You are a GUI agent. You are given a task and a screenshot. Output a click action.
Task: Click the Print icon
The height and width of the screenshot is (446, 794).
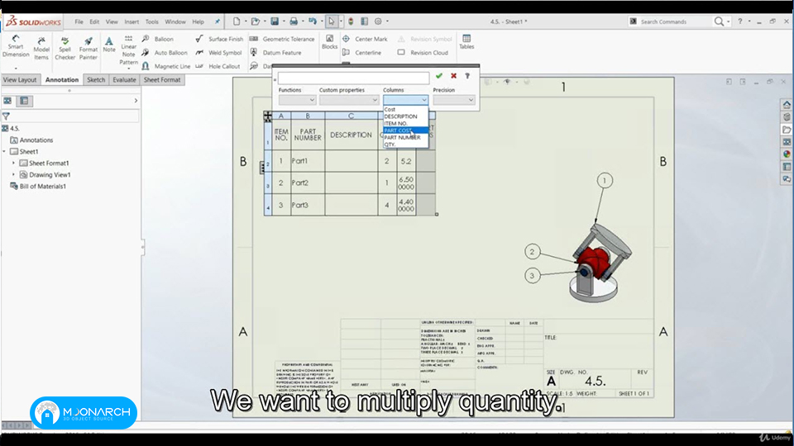click(x=294, y=21)
